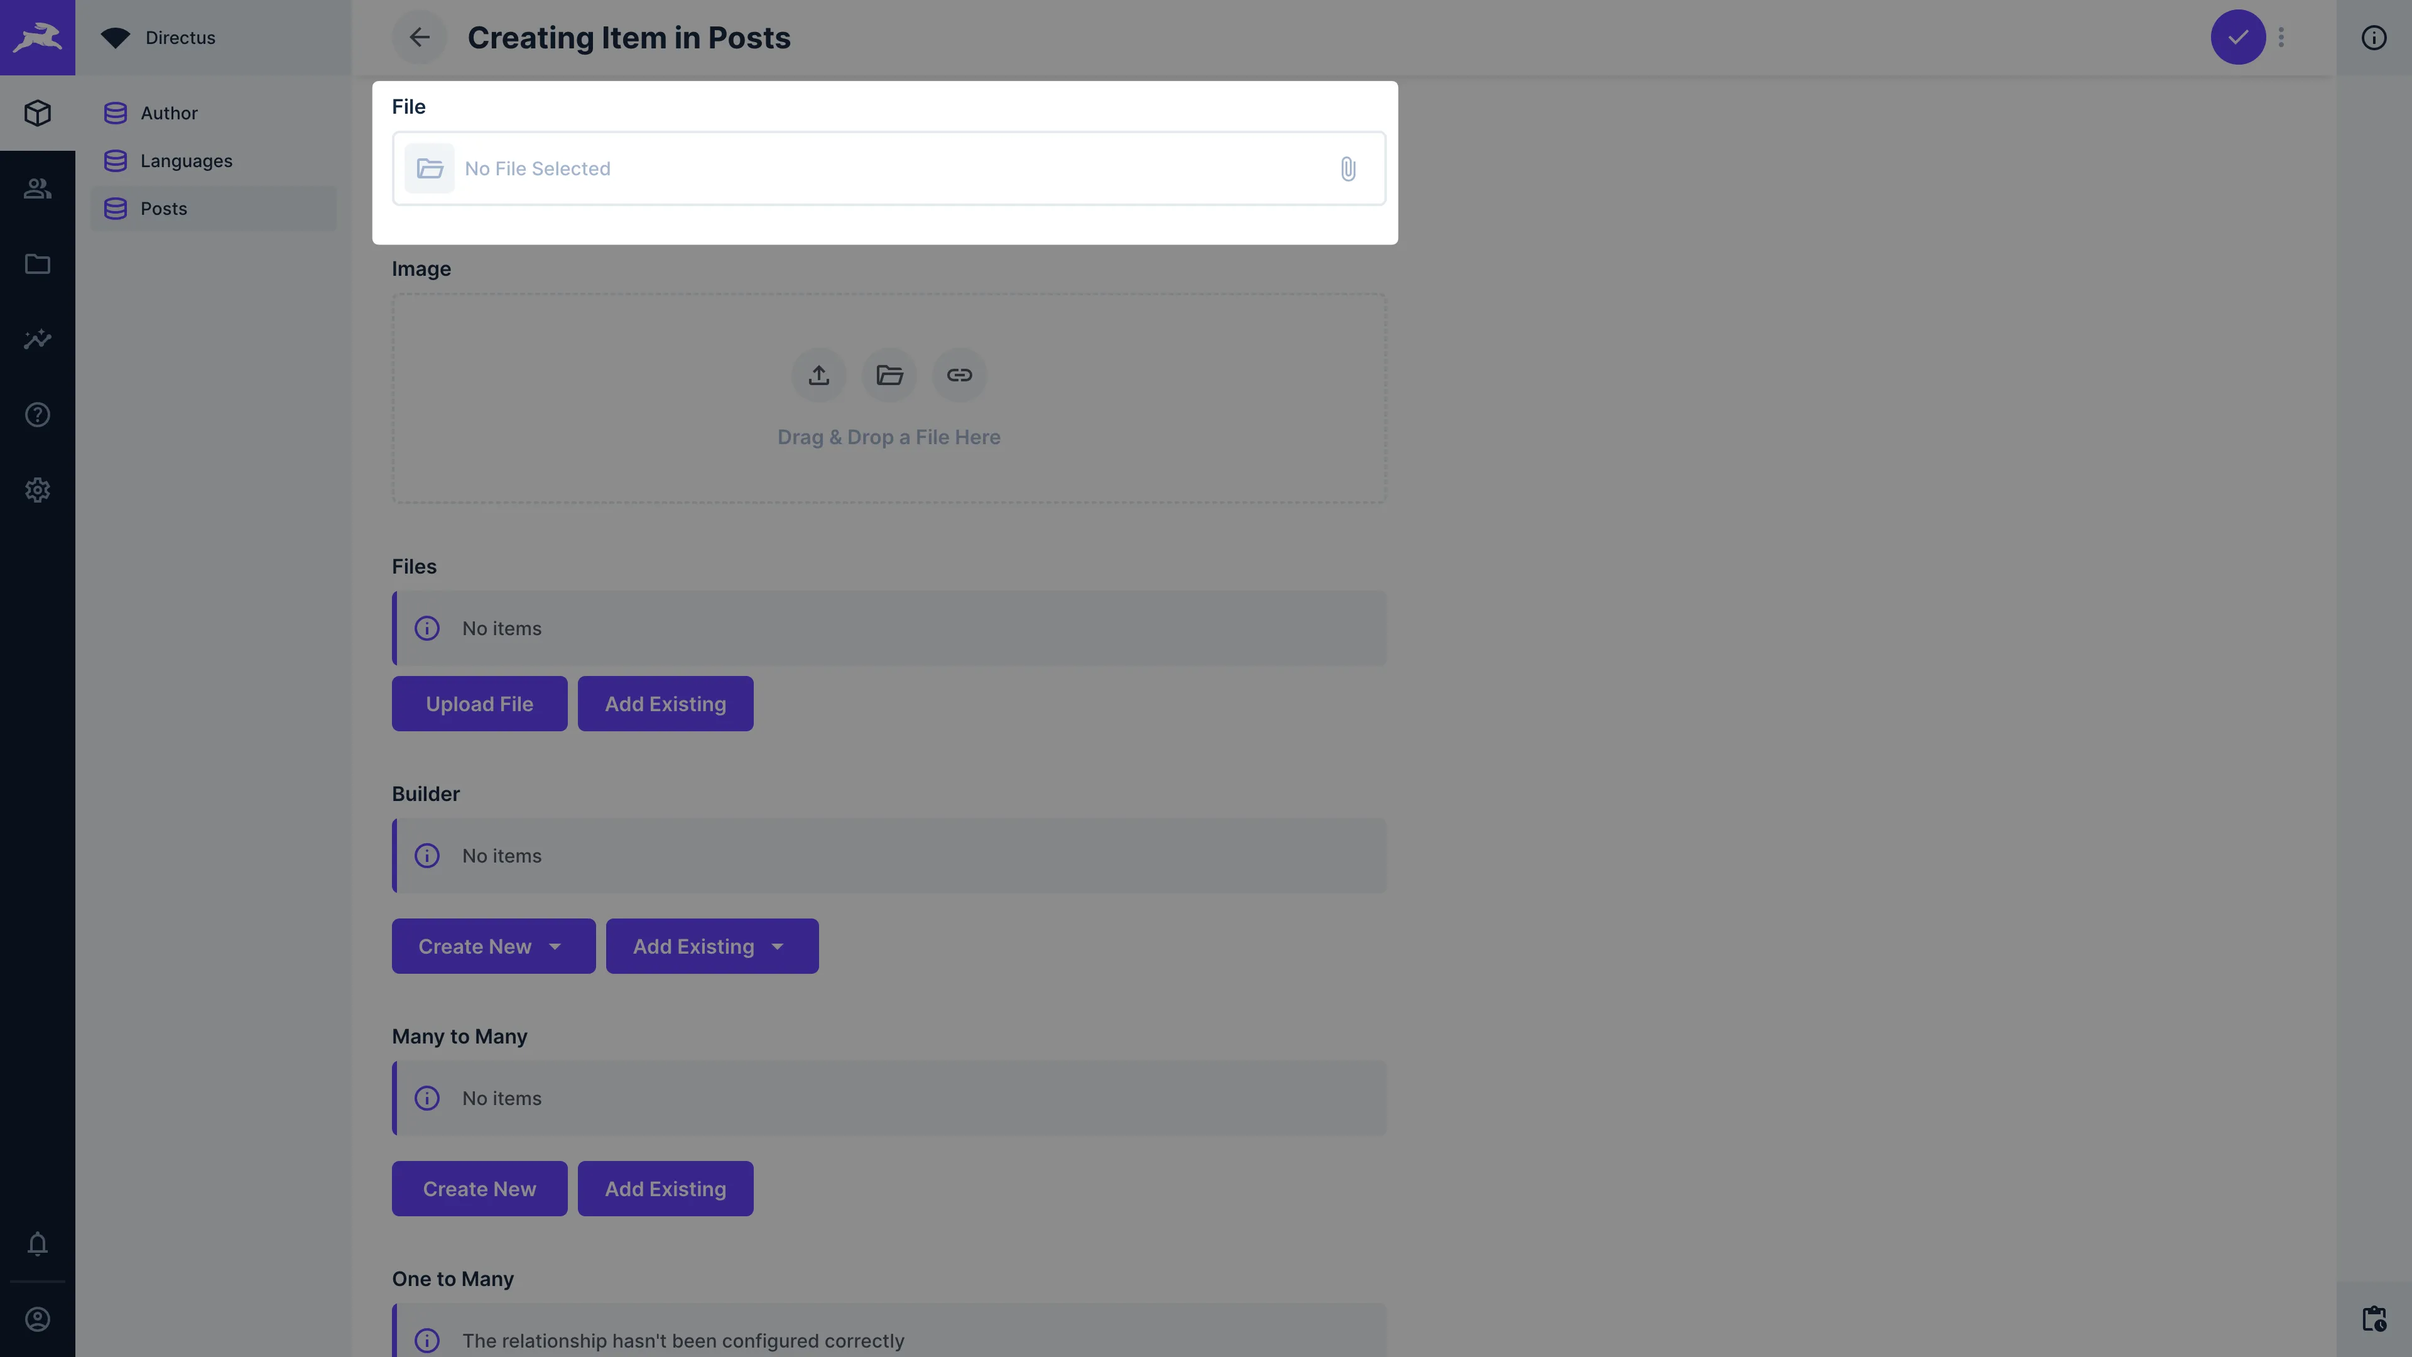The image size is (2412, 1357).
Task: Click the back arrow to leave item creation
Action: [418, 38]
